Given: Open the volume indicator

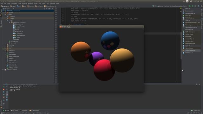Looking at the screenshot, I should [191, 1].
